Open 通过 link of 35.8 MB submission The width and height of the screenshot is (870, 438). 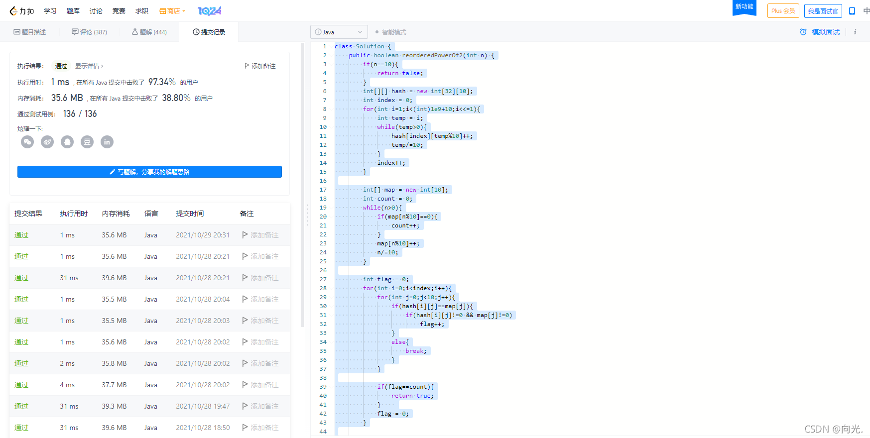click(x=21, y=363)
